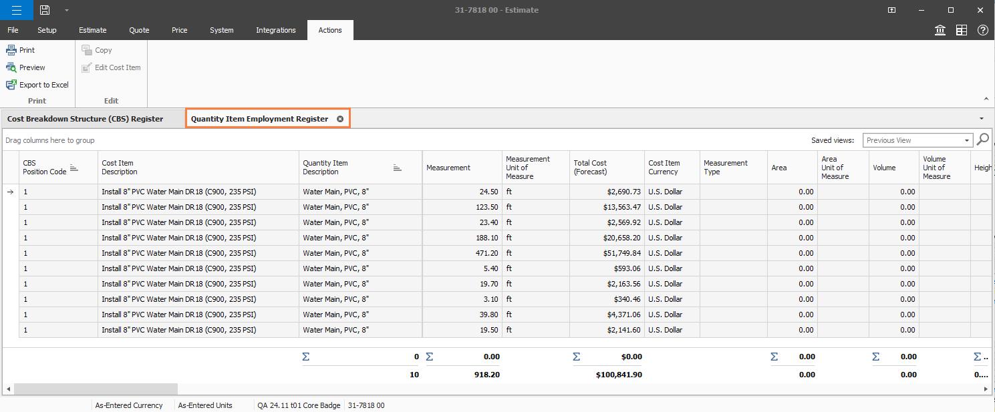The image size is (995, 412).
Task: Click the grid layout icon at top right
Action: click(961, 30)
